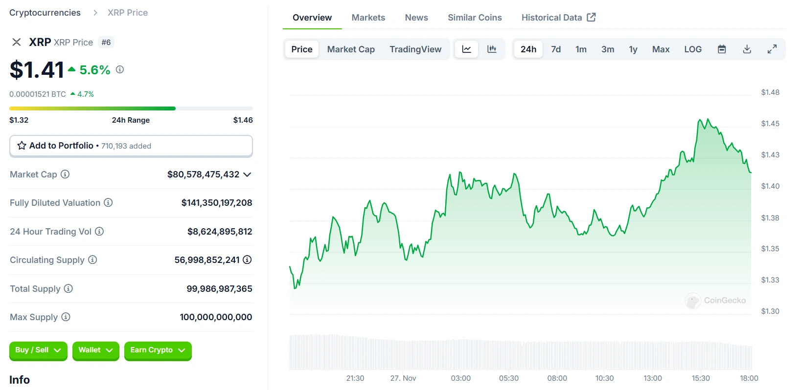Switch chart to TradingView

point(415,49)
